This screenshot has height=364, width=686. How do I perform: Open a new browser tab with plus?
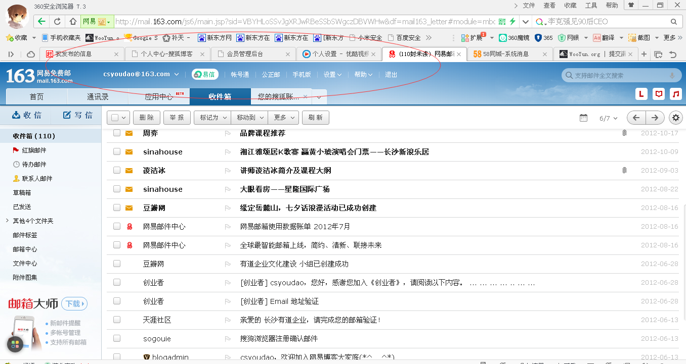click(644, 54)
